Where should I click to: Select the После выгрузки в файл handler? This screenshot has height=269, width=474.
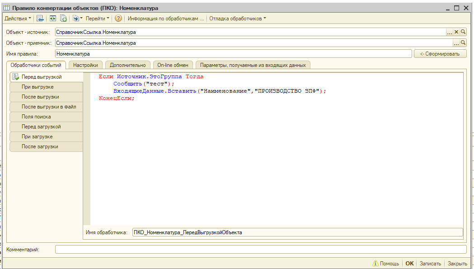pyautogui.click(x=47, y=107)
